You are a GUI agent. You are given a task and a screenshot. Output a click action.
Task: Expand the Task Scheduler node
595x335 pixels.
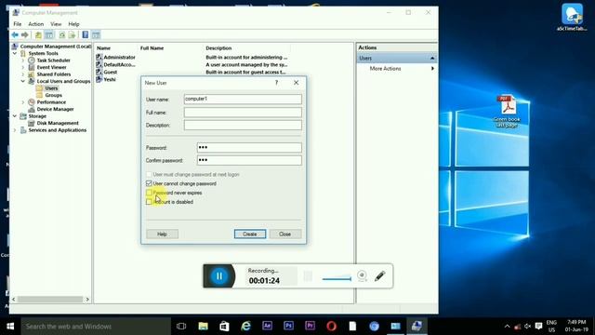coord(23,60)
